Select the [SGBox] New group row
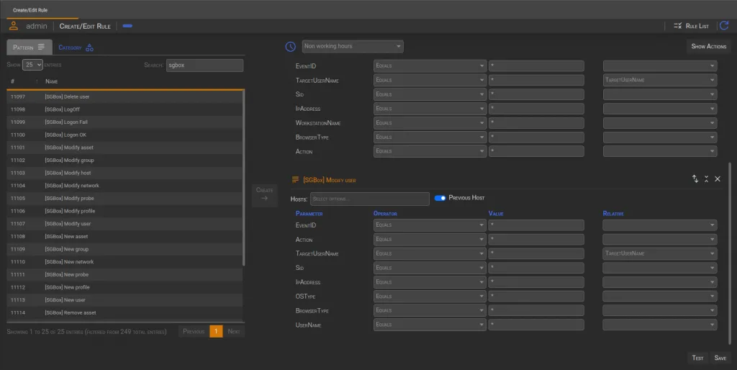 click(x=125, y=248)
